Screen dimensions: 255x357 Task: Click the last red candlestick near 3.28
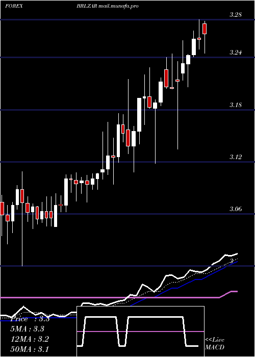pyautogui.click(x=205, y=29)
